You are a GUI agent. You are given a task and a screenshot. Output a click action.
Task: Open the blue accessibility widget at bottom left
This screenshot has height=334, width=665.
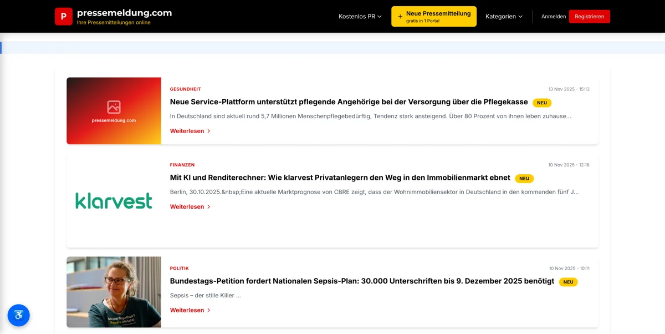pyautogui.click(x=18, y=315)
